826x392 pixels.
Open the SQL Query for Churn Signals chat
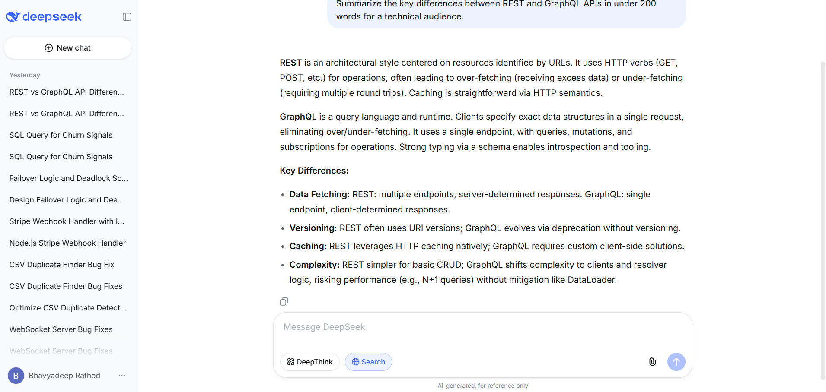pyautogui.click(x=61, y=135)
